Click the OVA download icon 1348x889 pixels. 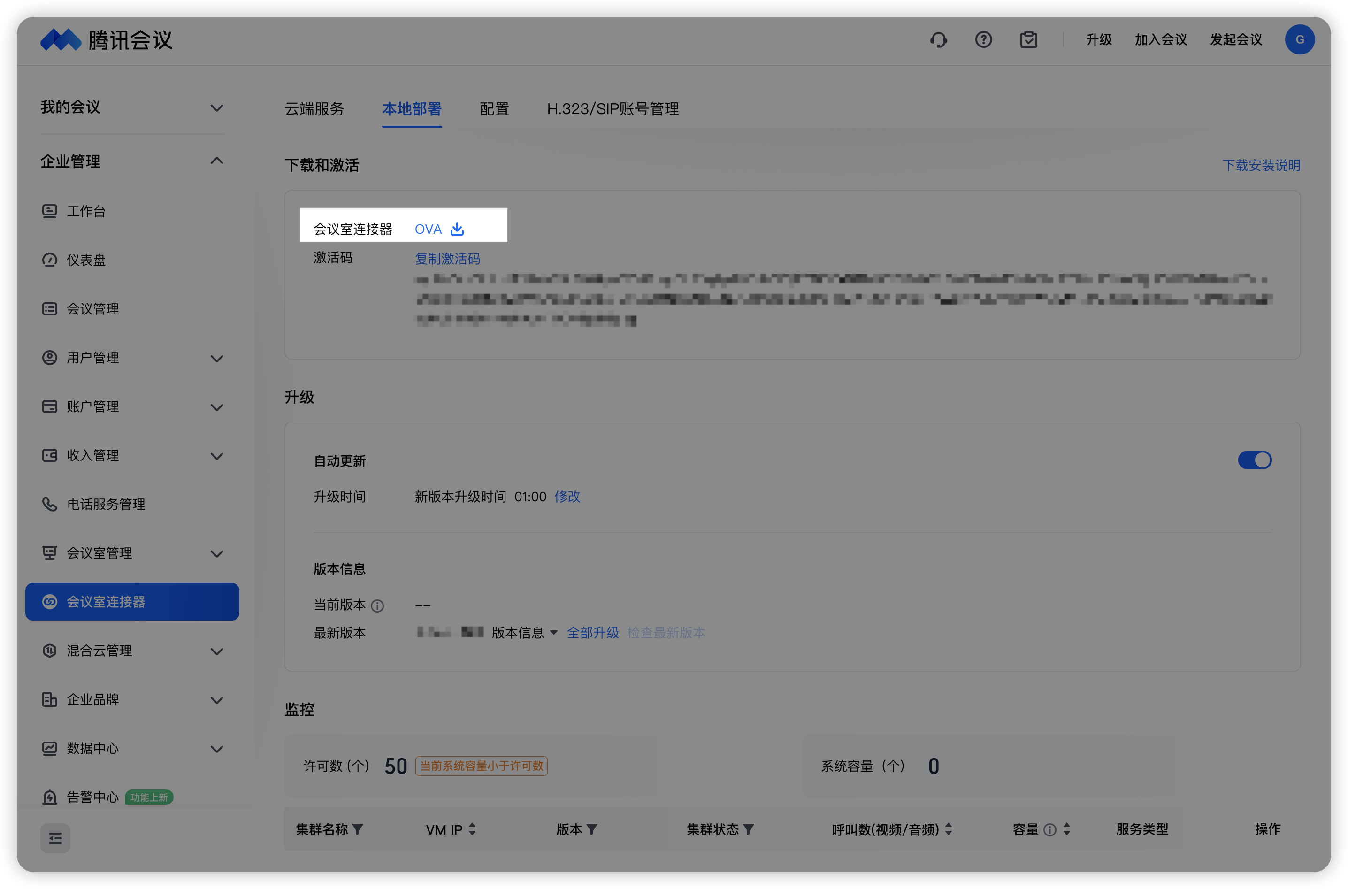click(x=457, y=229)
